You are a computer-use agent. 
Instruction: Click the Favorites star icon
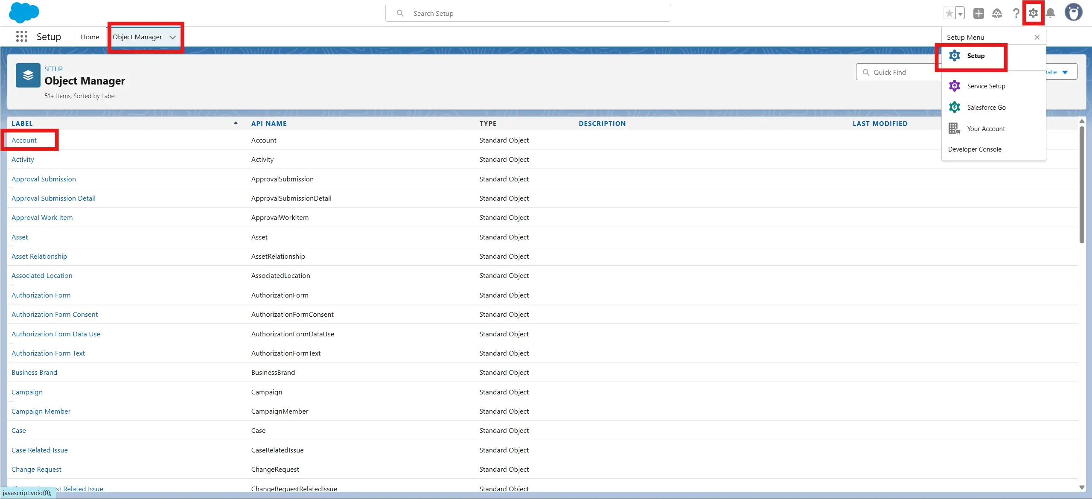[x=949, y=13]
